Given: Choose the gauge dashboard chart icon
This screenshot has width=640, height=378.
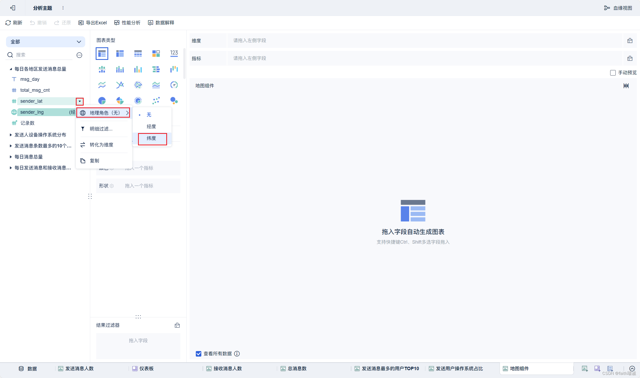Looking at the screenshot, I should pyautogui.click(x=174, y=85).
